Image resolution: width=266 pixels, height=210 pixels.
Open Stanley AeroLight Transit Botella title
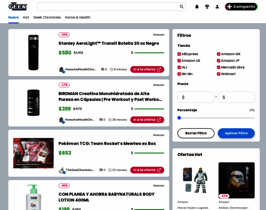click(x=109, y=43)
